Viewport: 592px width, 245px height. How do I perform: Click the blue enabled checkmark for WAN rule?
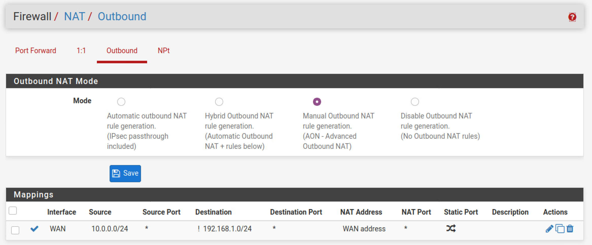pos(34,229)
